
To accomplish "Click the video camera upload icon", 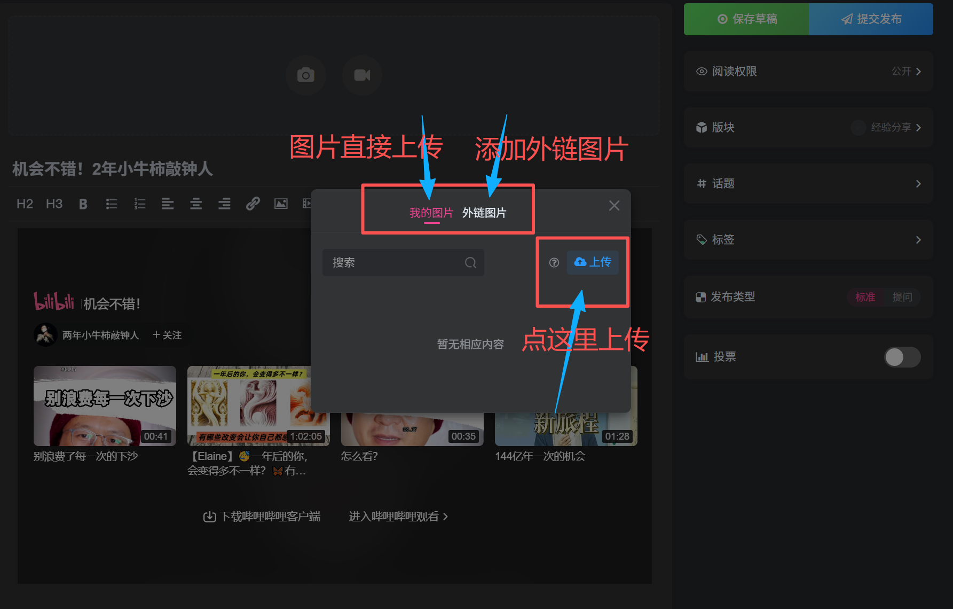I will click(362, 75).
